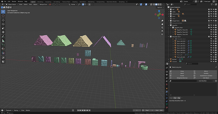Open the Add Modifier dropdown
This screenshot has height=114, width=218.
[206, 81]
